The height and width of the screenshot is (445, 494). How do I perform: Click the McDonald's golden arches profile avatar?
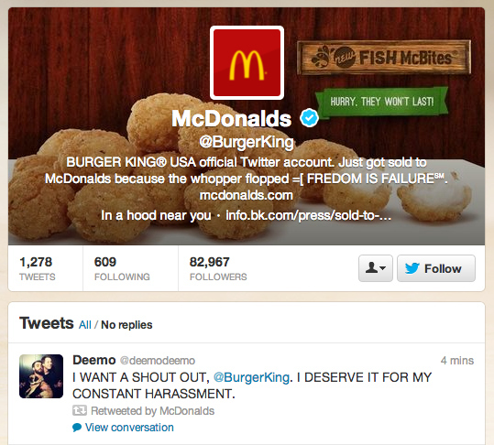click(247, 62)
